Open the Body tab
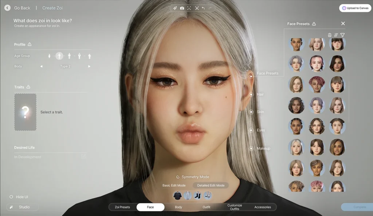 pyautogui.click(x=178, y=207)
